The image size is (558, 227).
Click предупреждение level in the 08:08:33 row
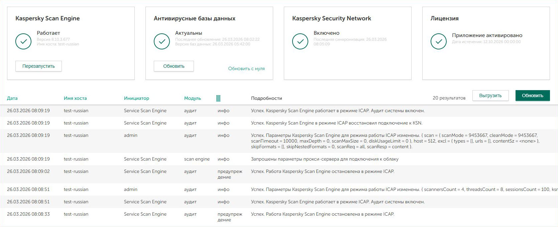[x=230, y=217]
